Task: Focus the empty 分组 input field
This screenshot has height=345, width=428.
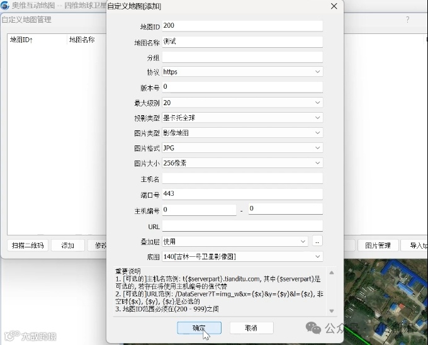Action: [242, 57]
